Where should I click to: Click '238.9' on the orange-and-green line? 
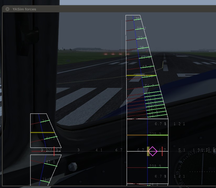click(155, 134)
